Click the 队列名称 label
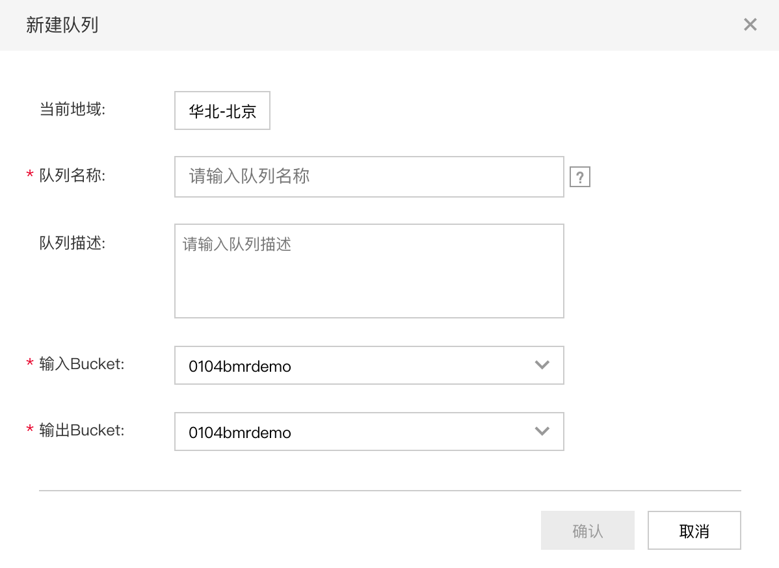The height and width of the screenshot is (568, 779). coord(72,175)
